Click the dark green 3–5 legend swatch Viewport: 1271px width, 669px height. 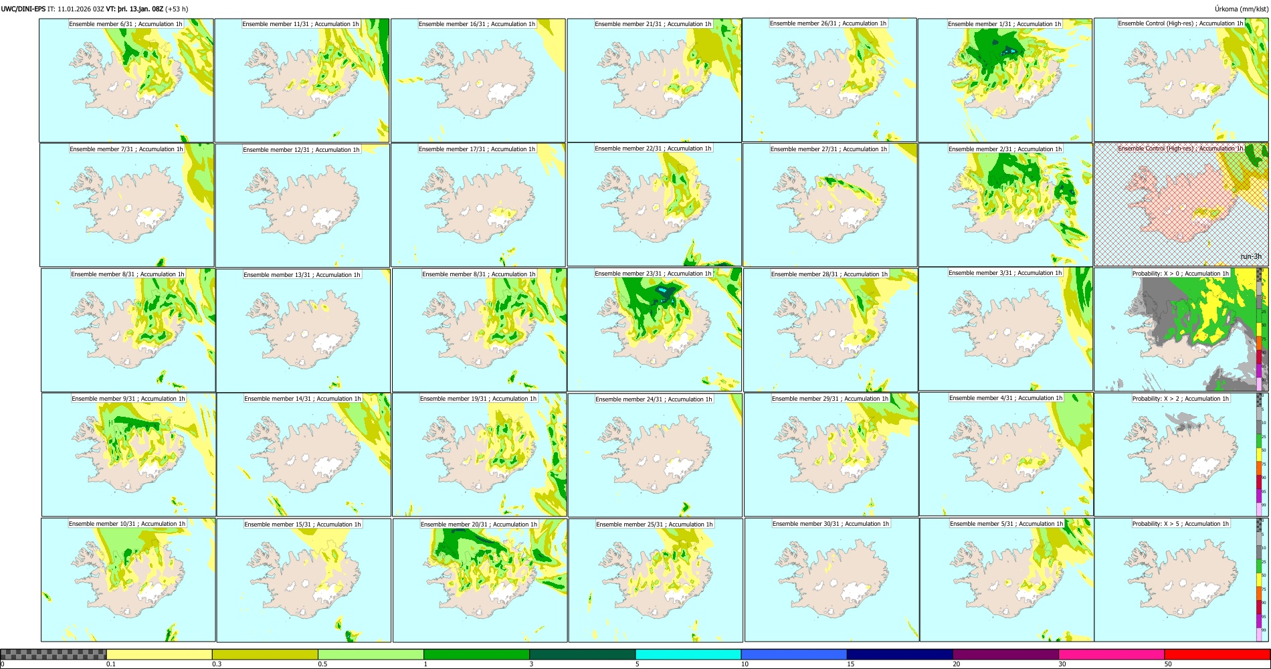click(x=582, y=654)
